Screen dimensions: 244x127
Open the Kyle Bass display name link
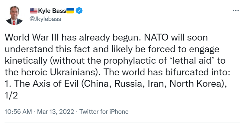[52, 11]
